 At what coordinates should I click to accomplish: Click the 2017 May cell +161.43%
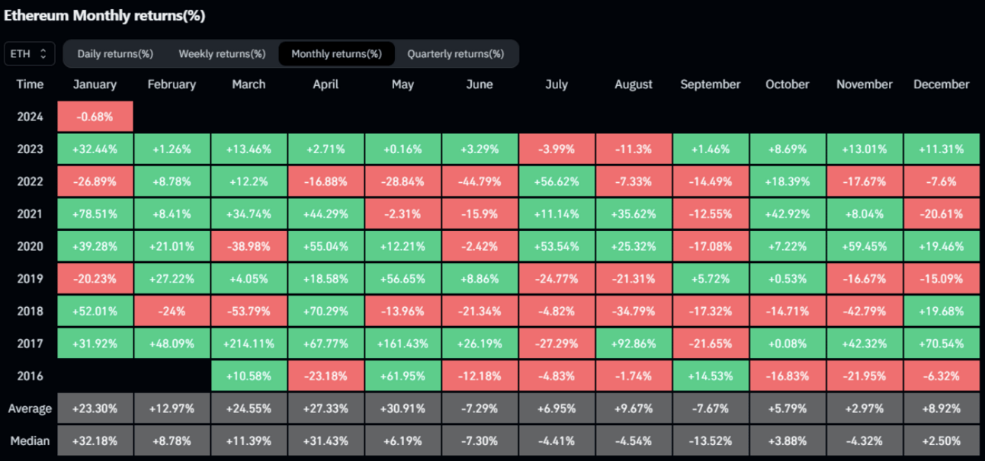click(x=403, y=344)
